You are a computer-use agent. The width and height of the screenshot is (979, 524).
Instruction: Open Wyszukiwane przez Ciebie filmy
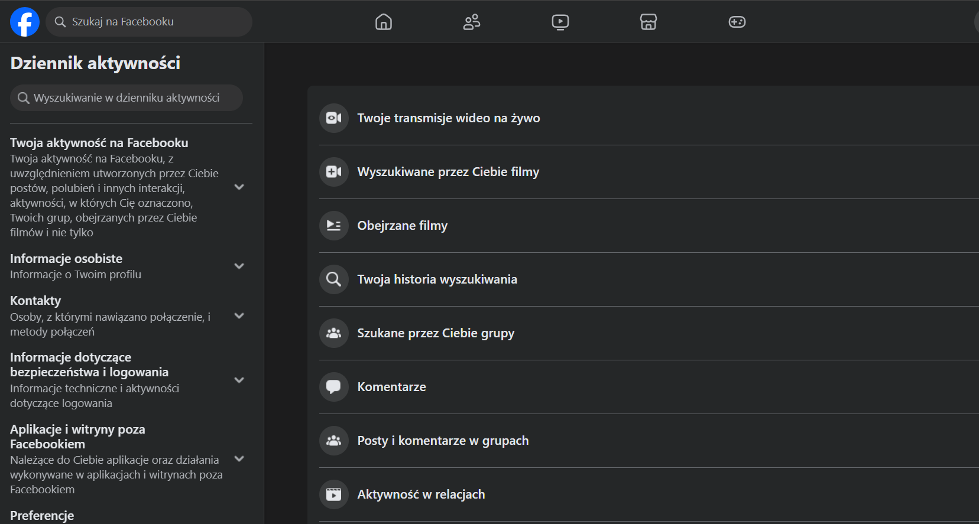(649, 172)
